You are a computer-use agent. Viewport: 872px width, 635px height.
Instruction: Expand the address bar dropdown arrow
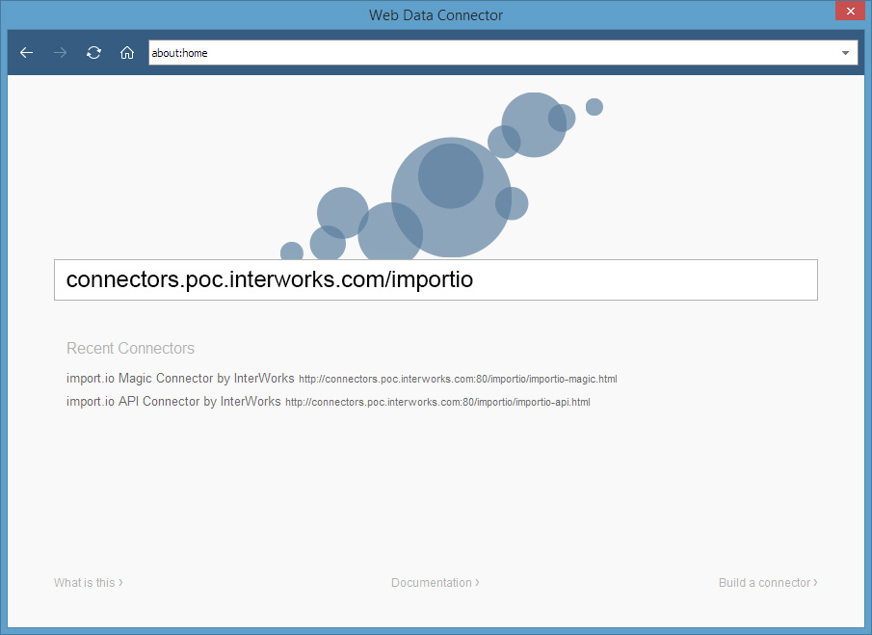point(845,53)
